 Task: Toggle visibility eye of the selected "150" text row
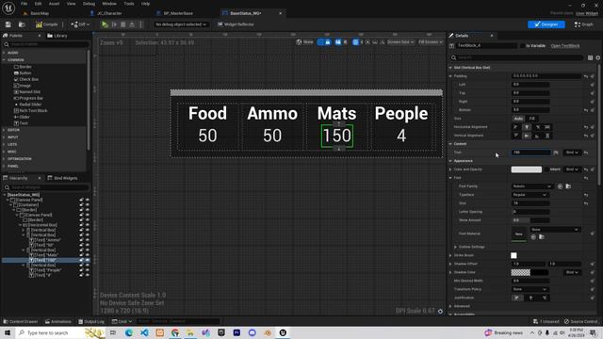coord(88,260)
